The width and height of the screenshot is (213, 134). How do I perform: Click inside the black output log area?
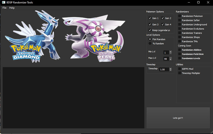coord(73,98)
